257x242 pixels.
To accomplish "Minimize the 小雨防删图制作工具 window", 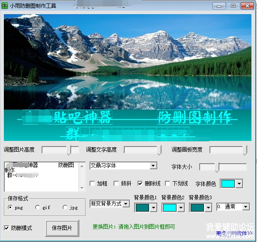I will (x=219, y=6).
